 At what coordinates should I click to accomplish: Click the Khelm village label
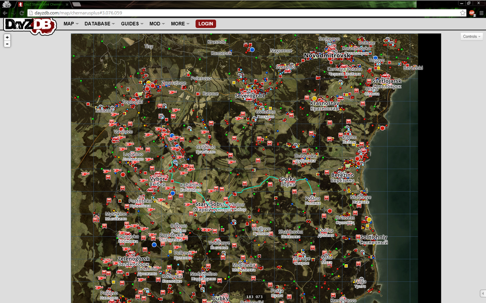349,137
